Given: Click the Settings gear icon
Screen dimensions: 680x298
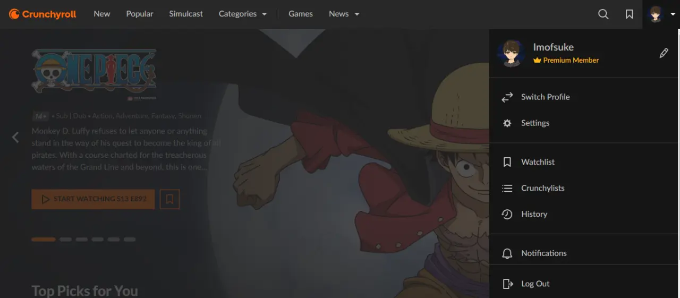Looking at the screenshot, I should pyautogui.click(x=507, y=123).
